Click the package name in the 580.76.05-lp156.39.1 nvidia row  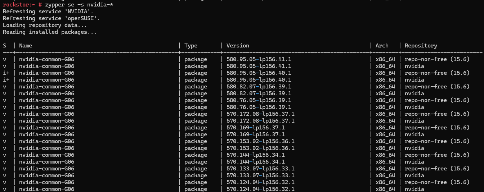(47, 107)
